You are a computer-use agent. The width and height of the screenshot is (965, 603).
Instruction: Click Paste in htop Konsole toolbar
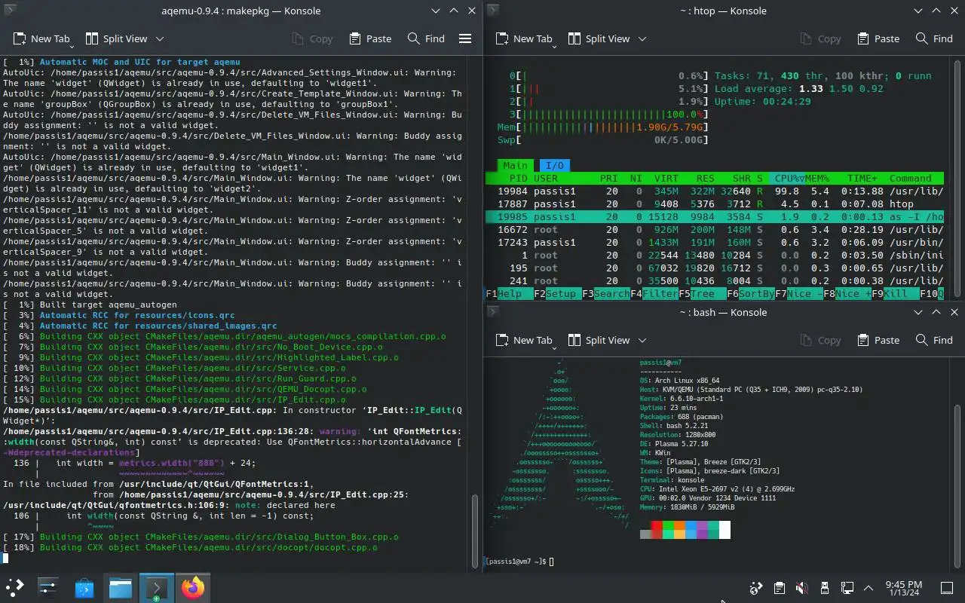point(878,38)
